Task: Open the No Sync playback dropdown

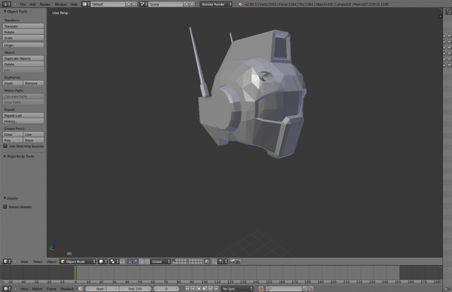Action: coord(237,288)
